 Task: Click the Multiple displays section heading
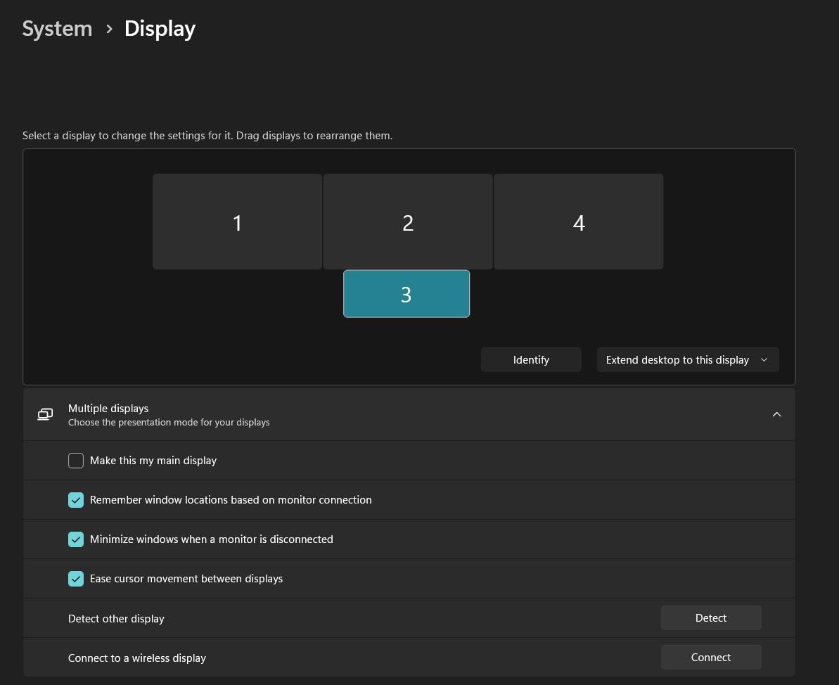click(x=108, y=409)
